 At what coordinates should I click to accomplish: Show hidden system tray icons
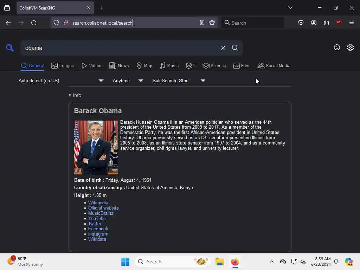click(272, 262)
